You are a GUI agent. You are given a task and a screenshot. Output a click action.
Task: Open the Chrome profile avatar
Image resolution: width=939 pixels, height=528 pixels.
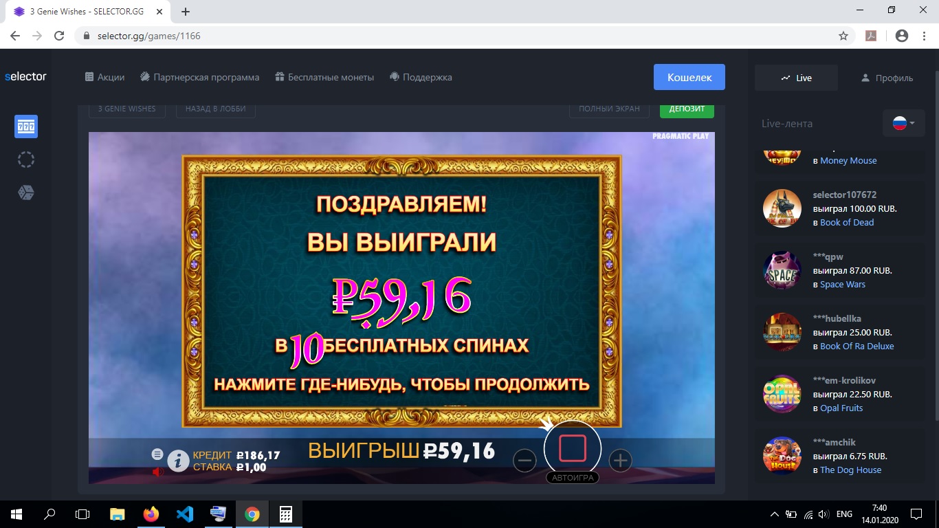[903, 36]
